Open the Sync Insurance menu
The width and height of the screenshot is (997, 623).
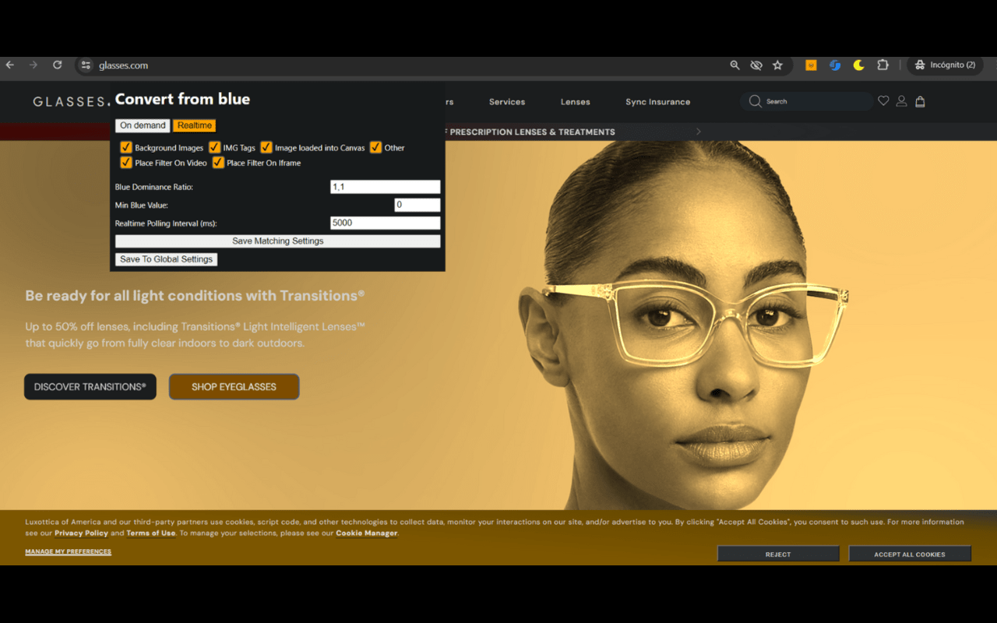pyautogui.click(x=657, y=102)
